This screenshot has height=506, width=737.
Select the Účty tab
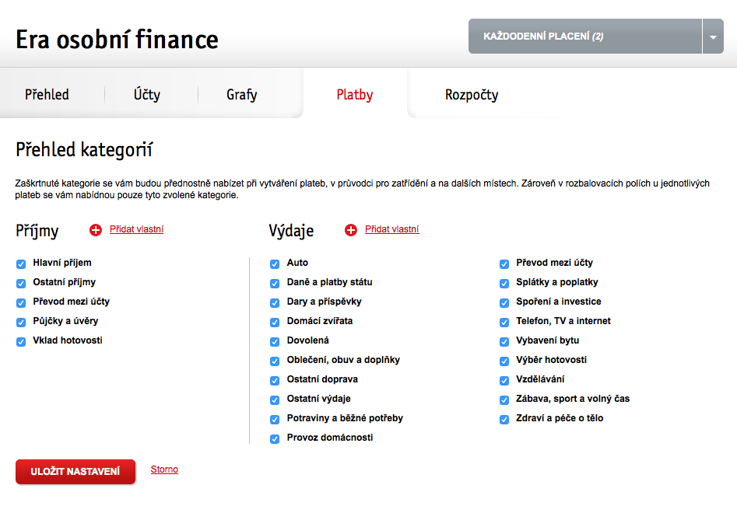[146, 94]
